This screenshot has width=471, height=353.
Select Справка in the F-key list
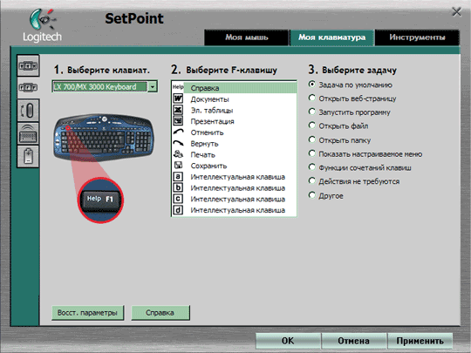234,88
